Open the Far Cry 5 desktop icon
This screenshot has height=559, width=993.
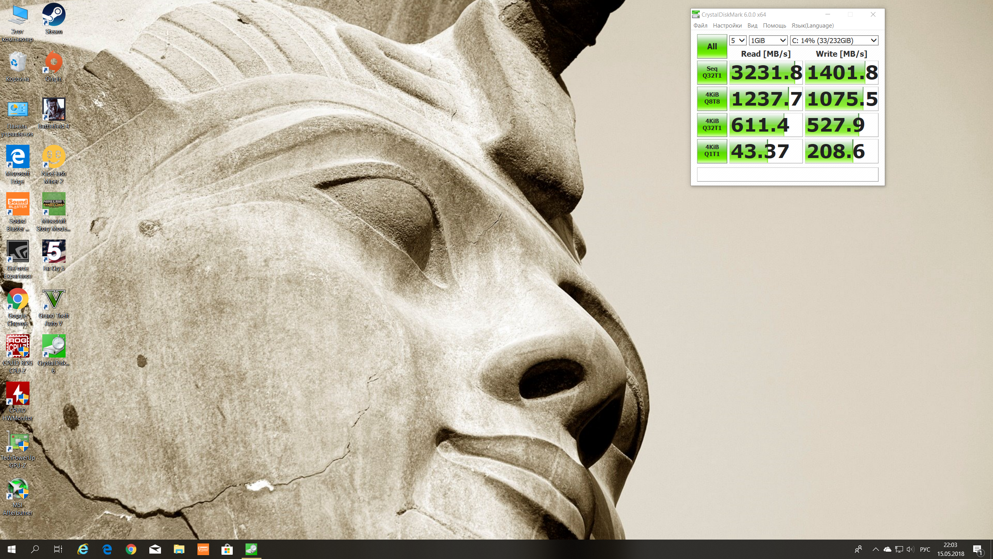click(54, 252)
